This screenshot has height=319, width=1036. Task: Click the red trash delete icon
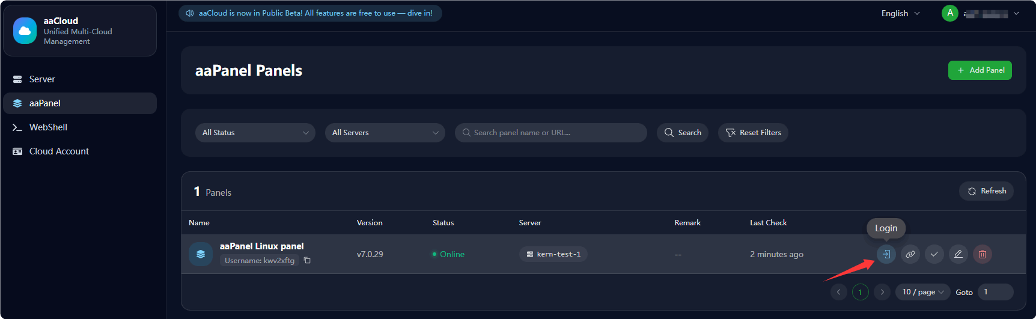pyautogui.click(x=983, y=254)
